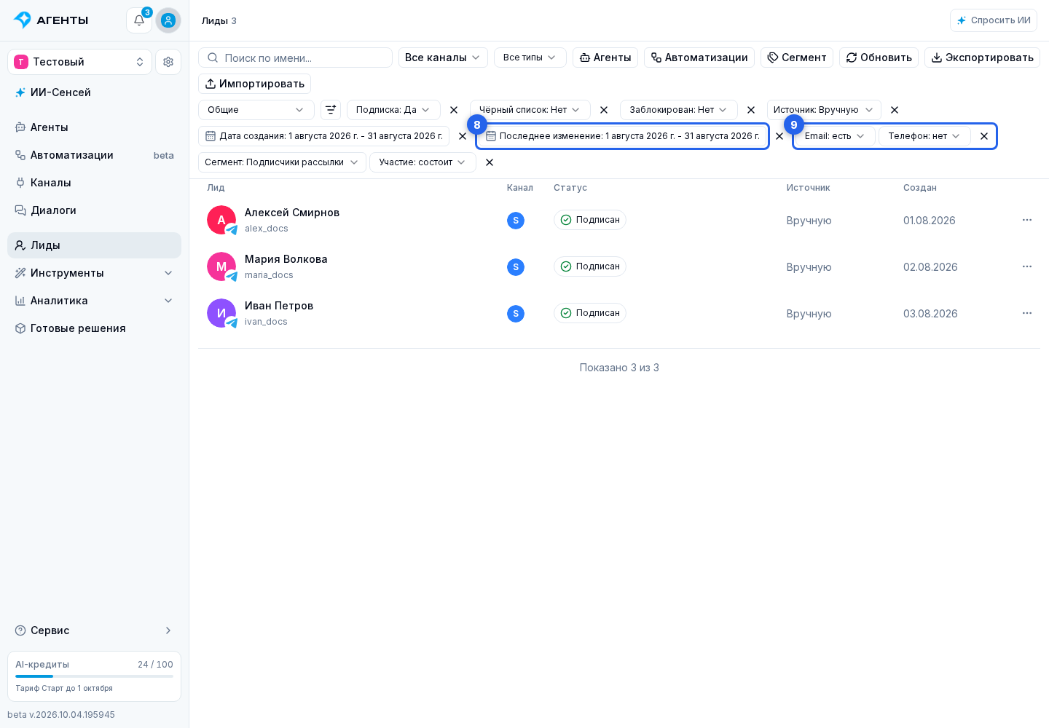Pick Дата создания date range filter

(324, 136)
